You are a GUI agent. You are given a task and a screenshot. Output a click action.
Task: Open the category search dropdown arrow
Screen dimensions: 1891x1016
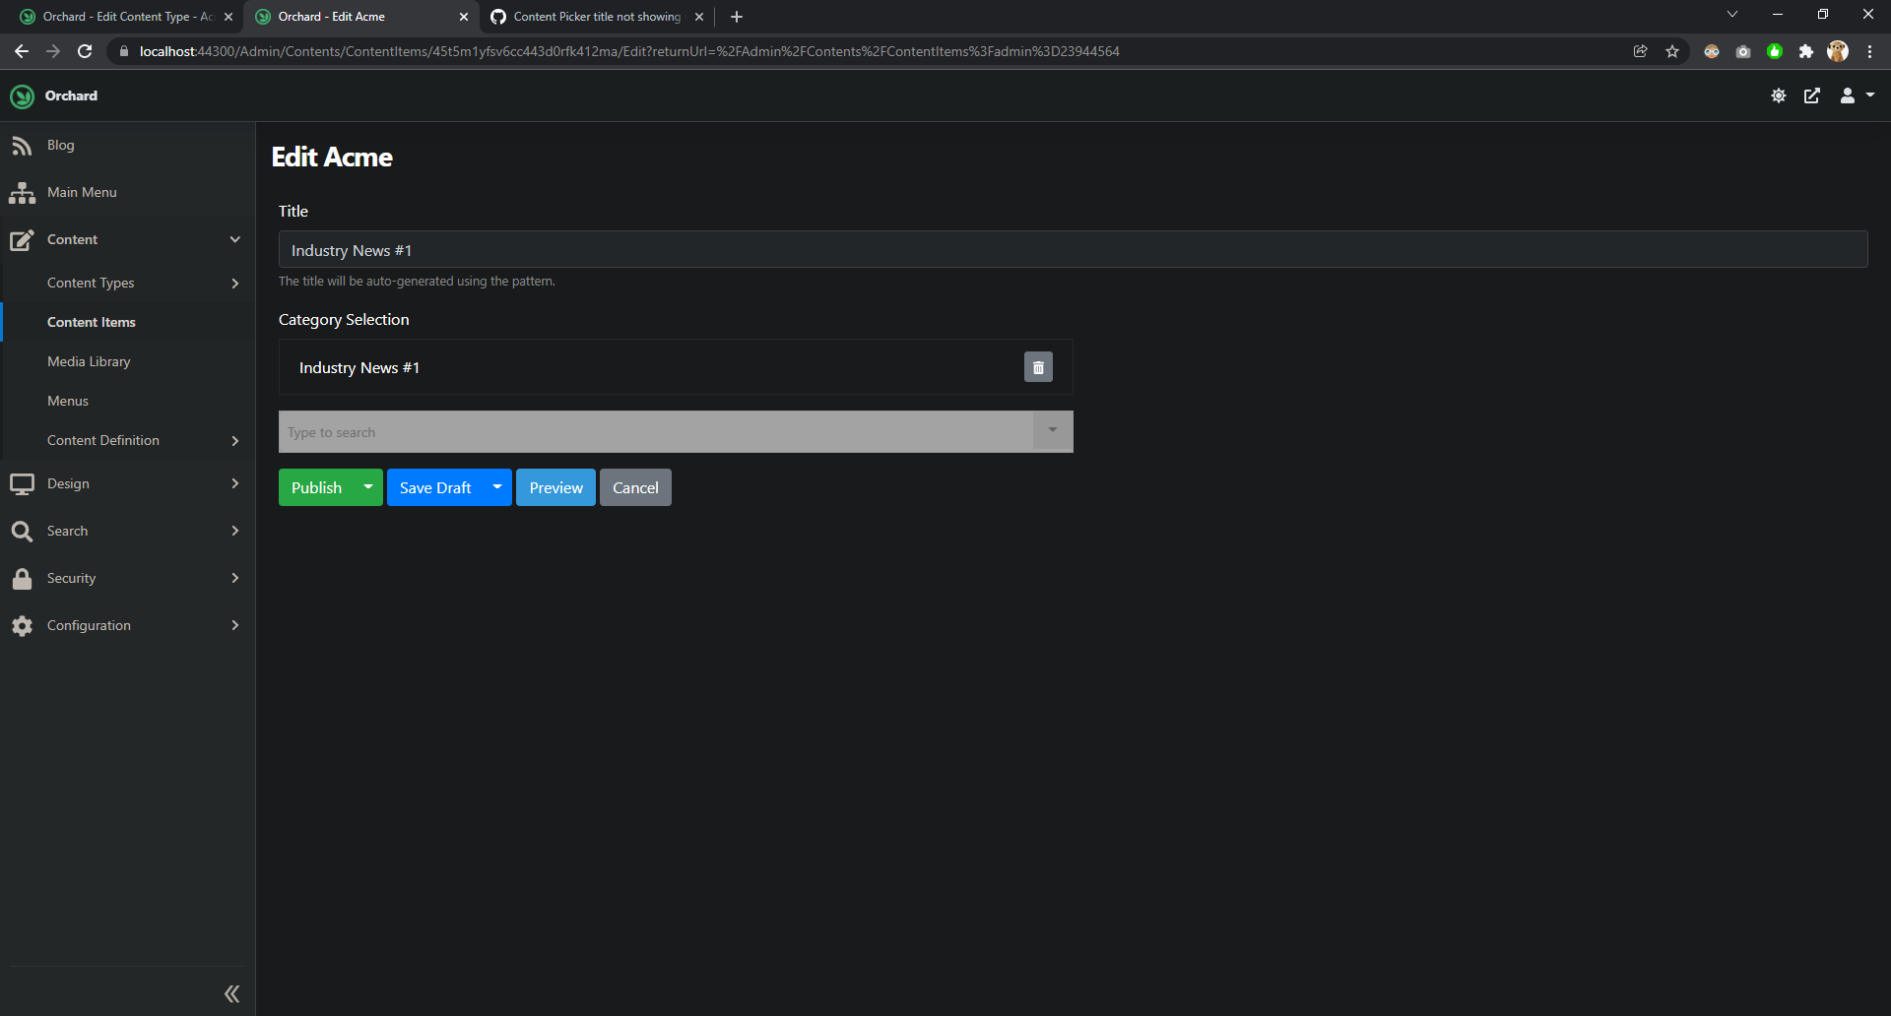(1053, 431)
